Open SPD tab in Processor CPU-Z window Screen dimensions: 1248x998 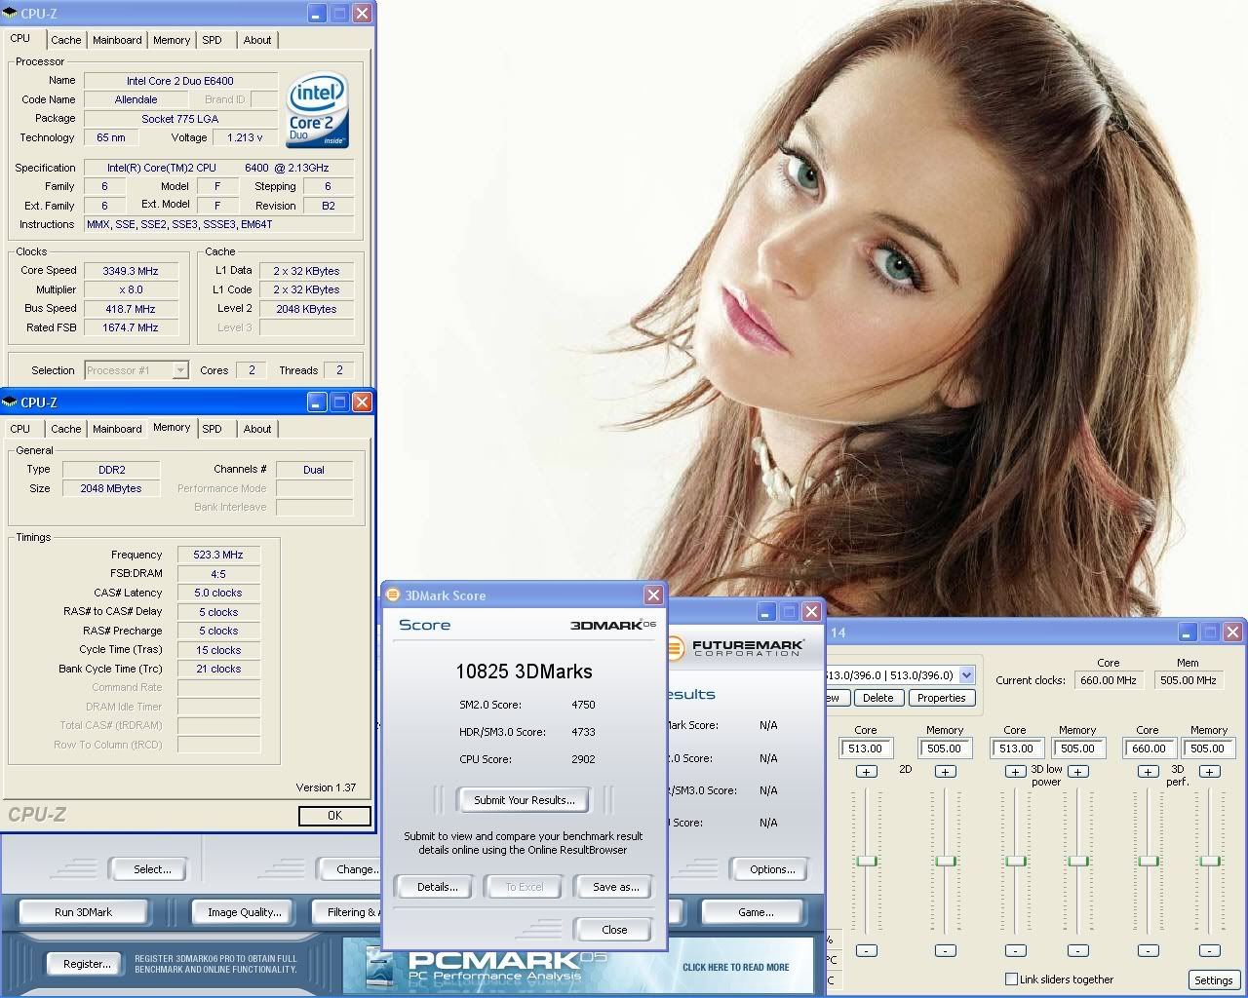coord(212,40)
